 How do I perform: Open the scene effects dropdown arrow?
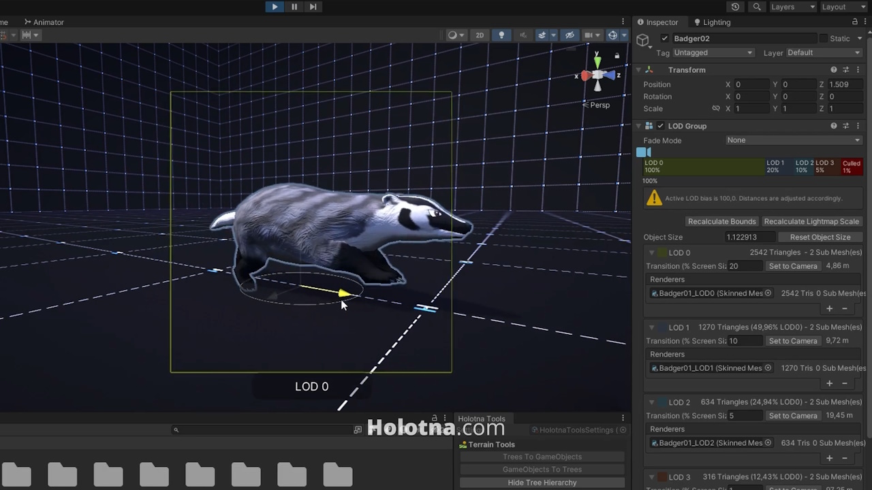(552, 35)
